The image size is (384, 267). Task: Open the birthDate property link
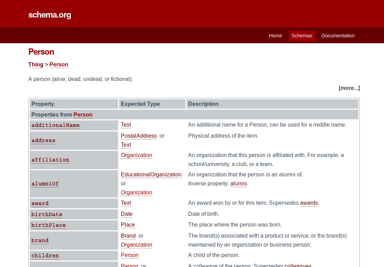(47, 214)
